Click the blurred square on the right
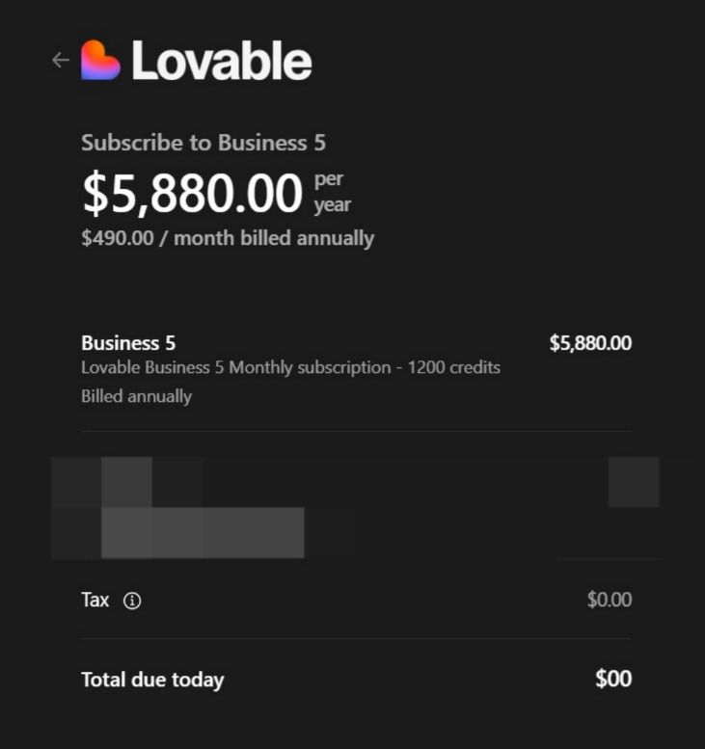The height and width of the screenshot is (749, 705). pyautogui.click(x=634, y=482)
